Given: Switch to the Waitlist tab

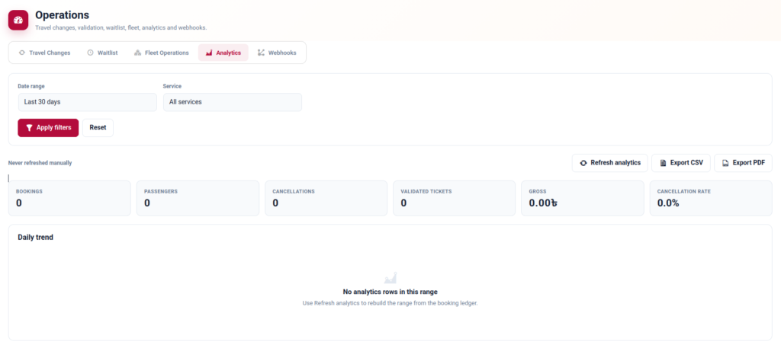Looking at the screenshot, I should point(103,53).
